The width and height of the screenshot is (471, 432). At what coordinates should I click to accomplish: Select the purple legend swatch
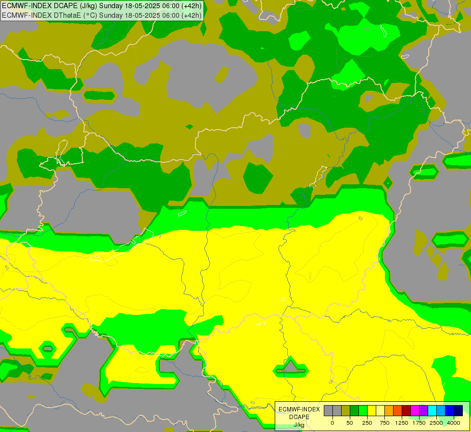pyautogui.click(x=423, y=411)
